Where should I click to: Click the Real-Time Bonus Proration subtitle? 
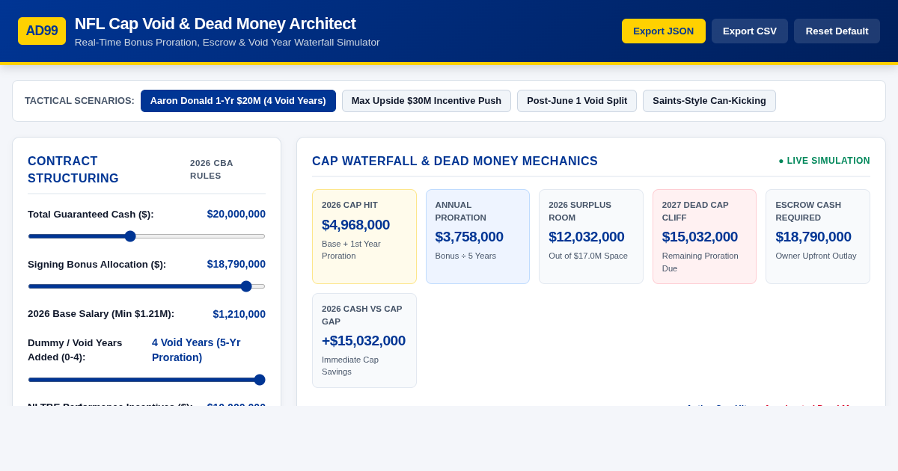click(x=227, y=43)
